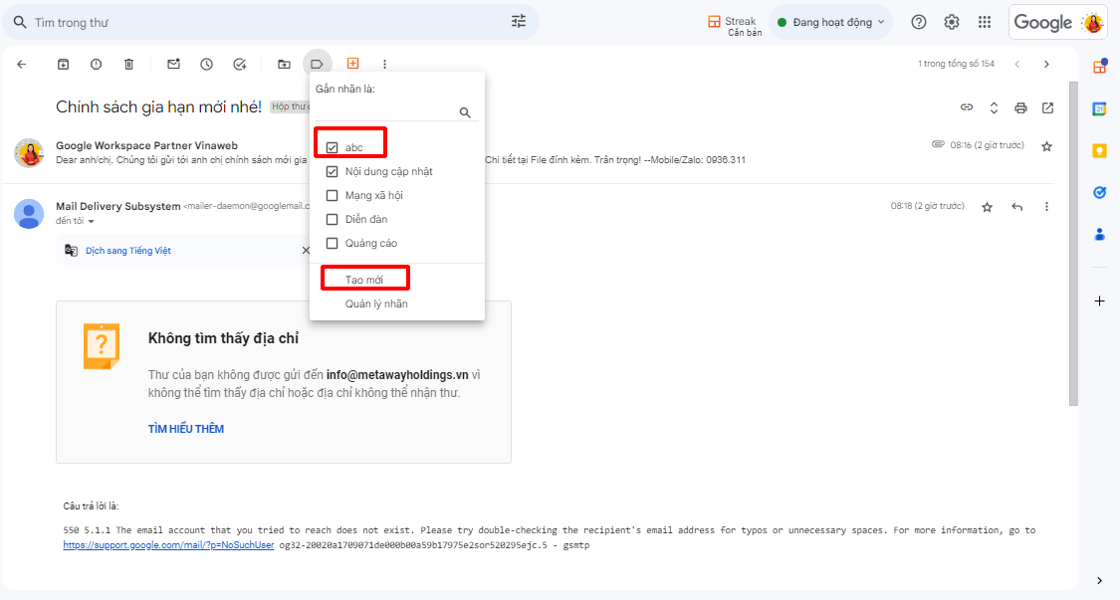The image size is (1120, 600).
Task: Tick the Mạng xã hội label checkbox
Action: coord(333,195)
